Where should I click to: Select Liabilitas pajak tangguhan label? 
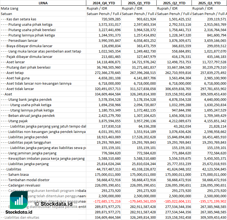[x=30, y=142]
